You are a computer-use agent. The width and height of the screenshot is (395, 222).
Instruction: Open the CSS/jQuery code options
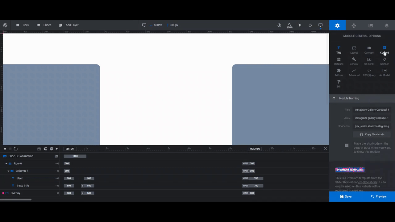[369, 73]
